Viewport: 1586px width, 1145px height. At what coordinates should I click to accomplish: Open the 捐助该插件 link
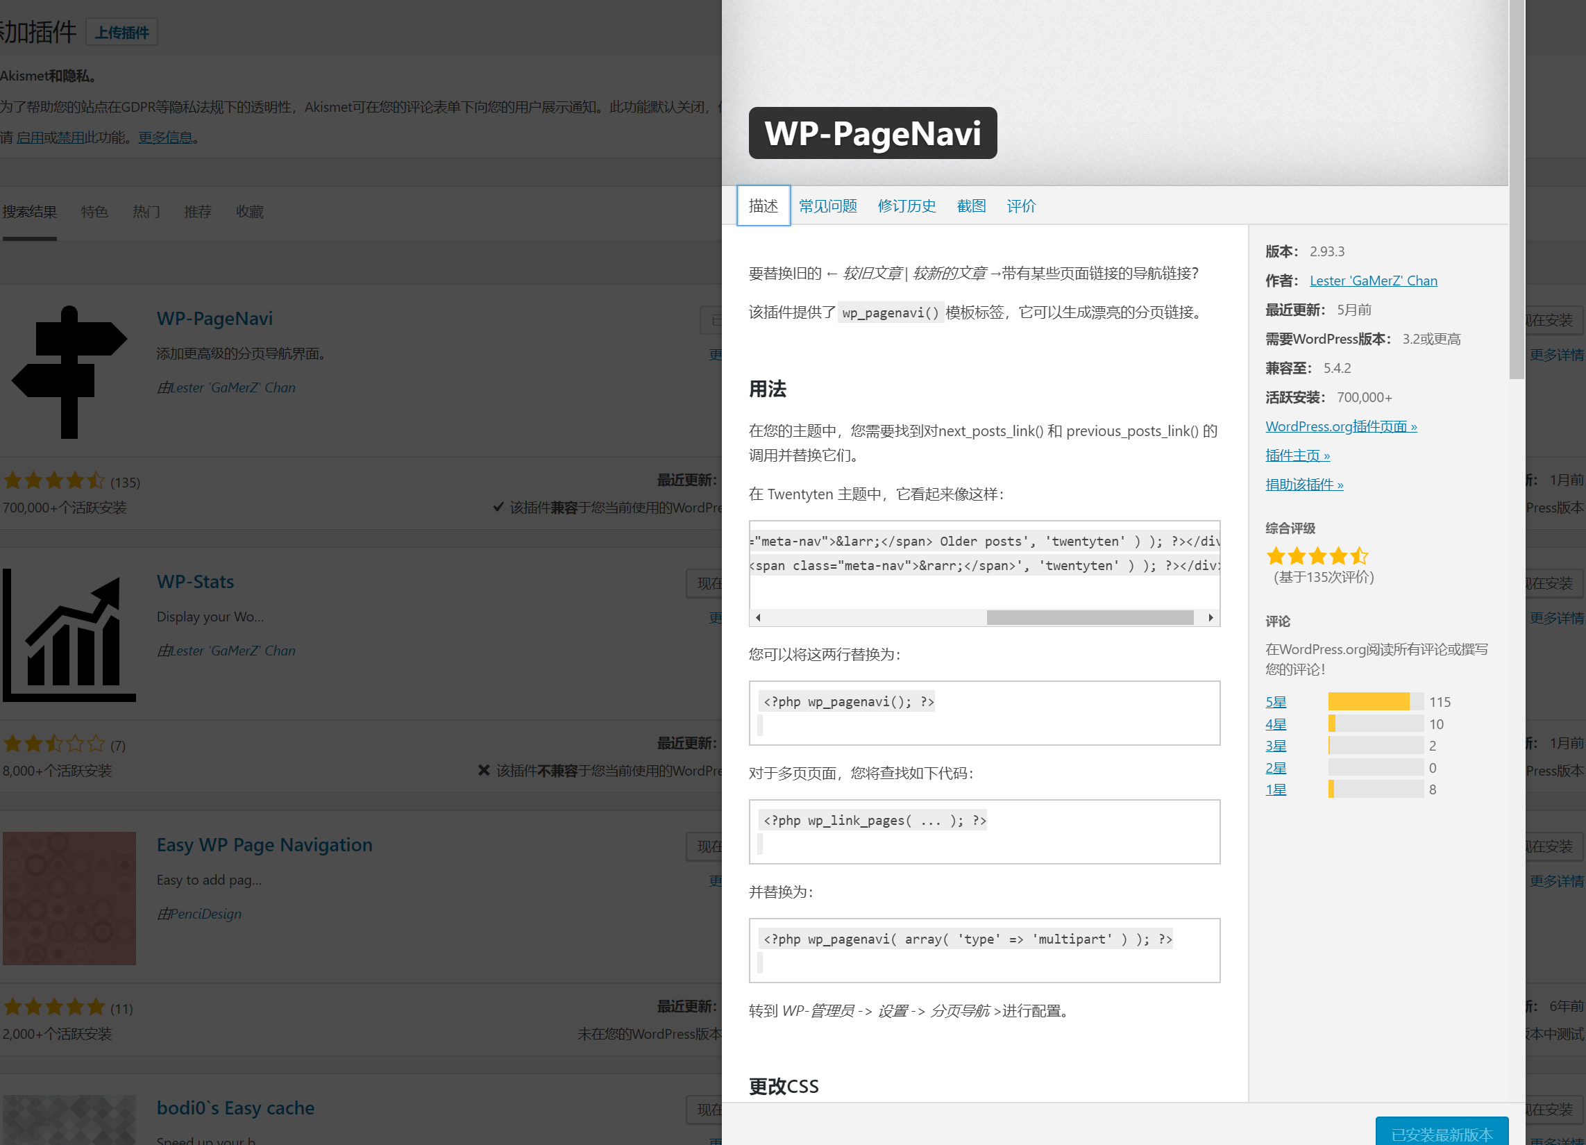click(x=1305, y=485)
